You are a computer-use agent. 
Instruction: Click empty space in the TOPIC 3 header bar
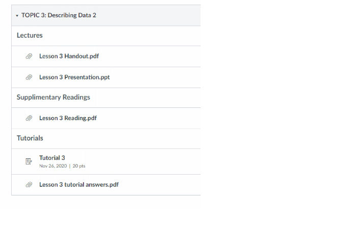153,15
